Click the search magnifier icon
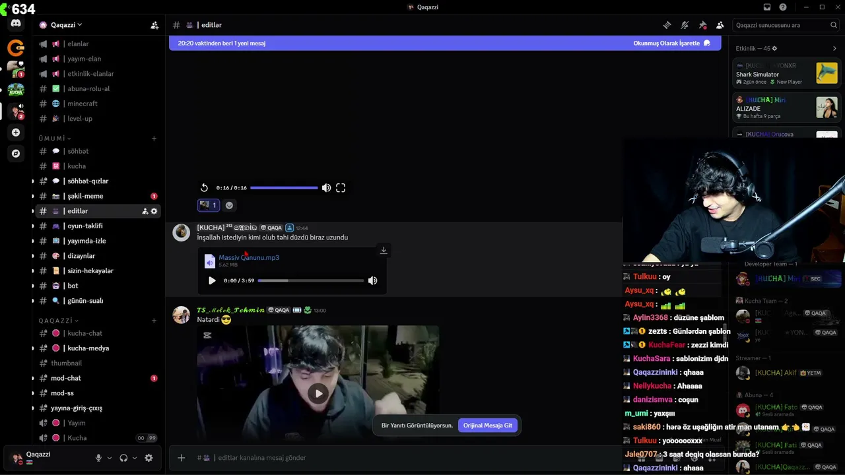 (x=834, y=25)
